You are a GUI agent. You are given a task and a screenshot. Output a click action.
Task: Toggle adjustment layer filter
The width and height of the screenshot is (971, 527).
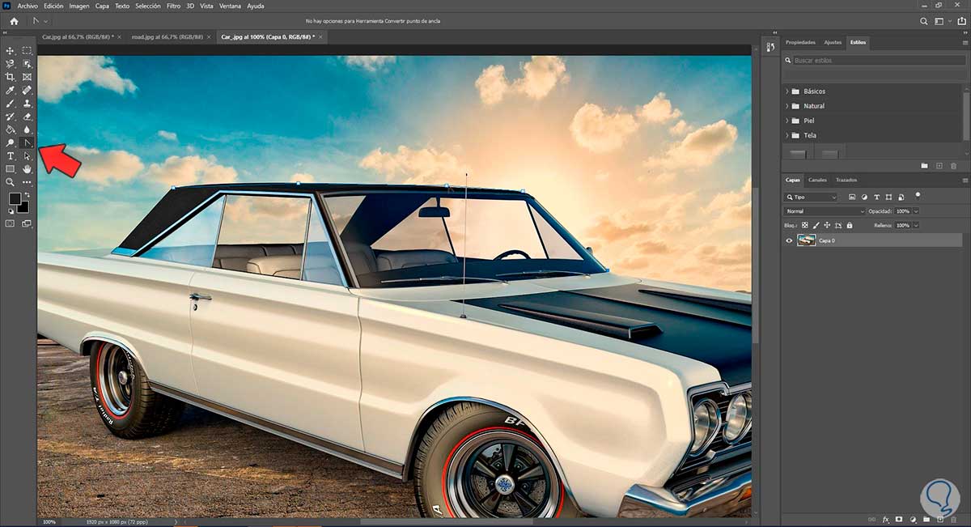click(x=864, y=197)
